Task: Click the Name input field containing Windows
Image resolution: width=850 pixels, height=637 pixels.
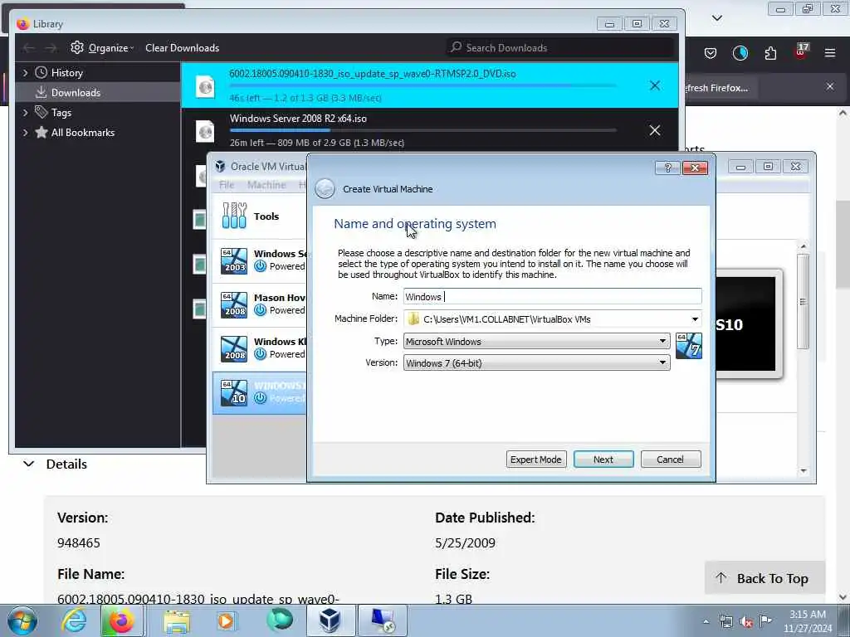Action: click(x=552, y=296)
